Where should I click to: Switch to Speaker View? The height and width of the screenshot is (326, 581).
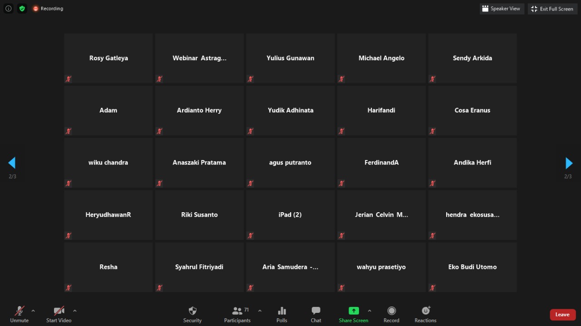[502, 9]
